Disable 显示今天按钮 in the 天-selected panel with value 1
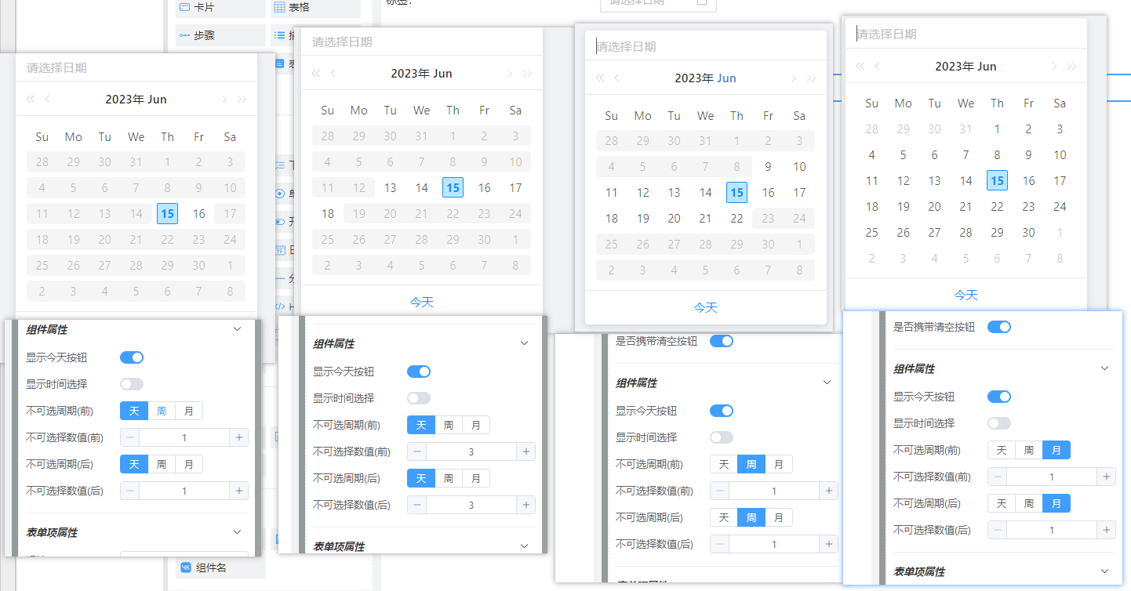 (x=132, y=357)
